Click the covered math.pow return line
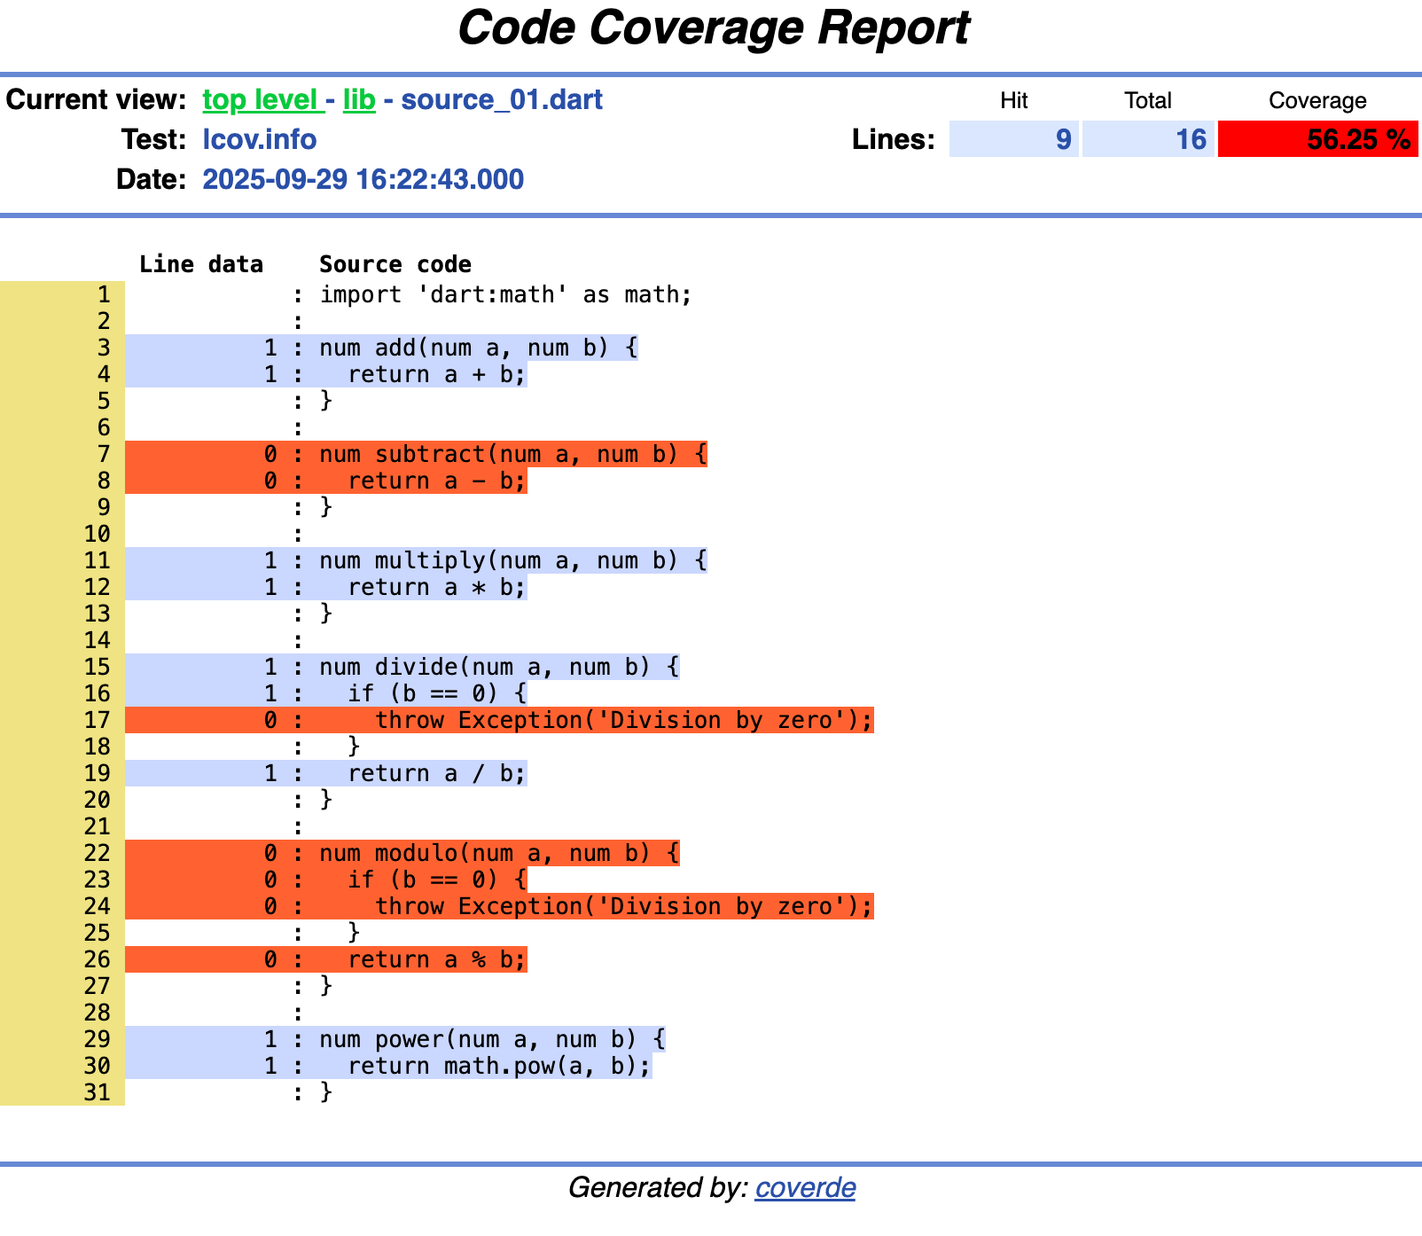The height and width of the screenshot is (1236, 1422). [496, 1066]
